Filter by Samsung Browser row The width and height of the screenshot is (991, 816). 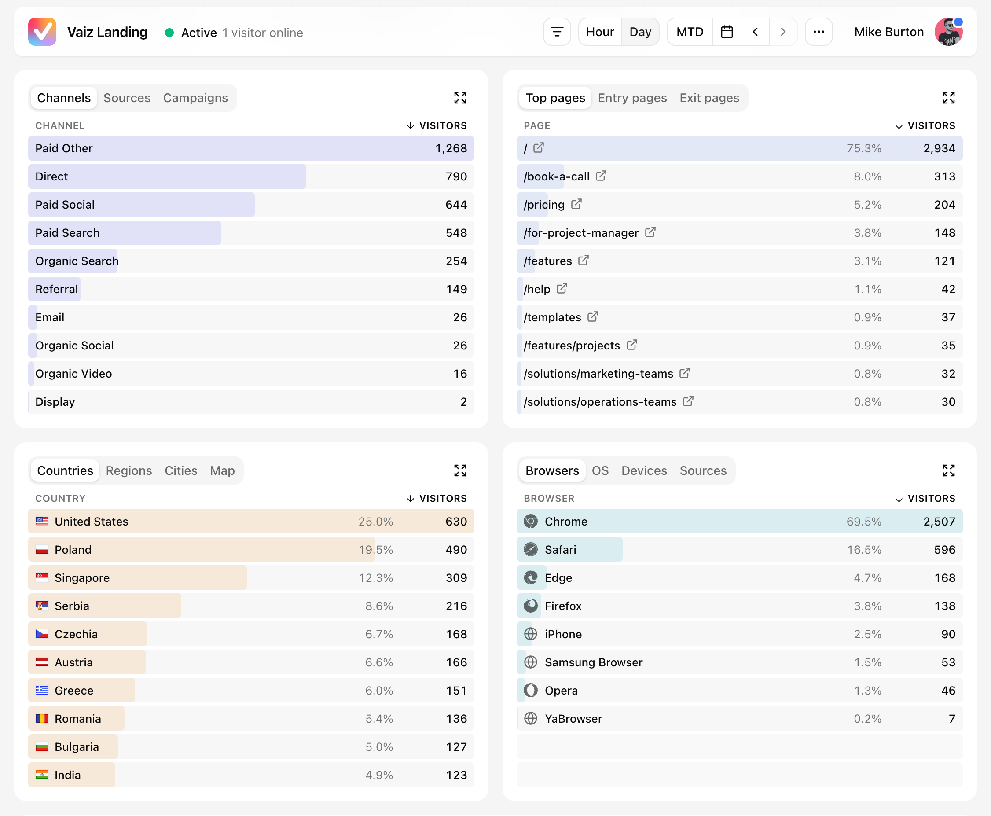click(x=740, y=662)
